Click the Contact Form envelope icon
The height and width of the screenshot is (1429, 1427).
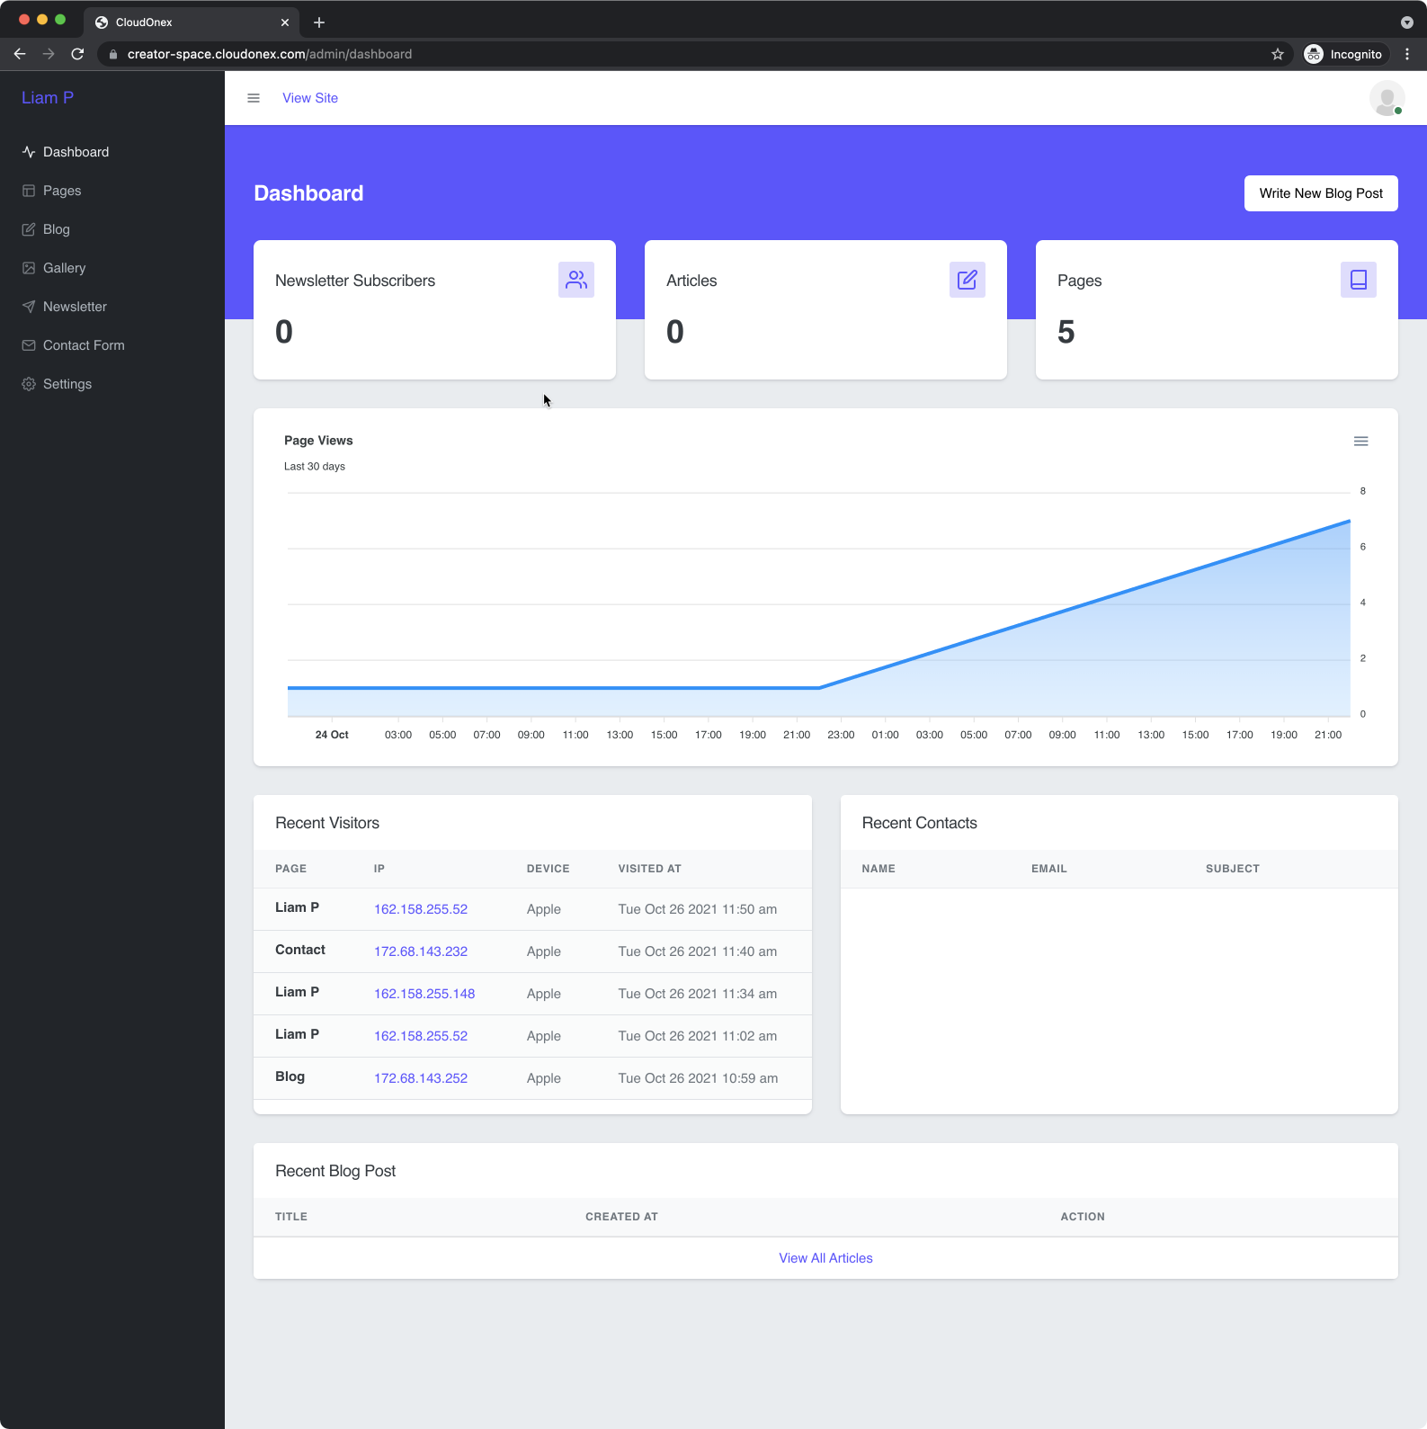pos(29,345)
